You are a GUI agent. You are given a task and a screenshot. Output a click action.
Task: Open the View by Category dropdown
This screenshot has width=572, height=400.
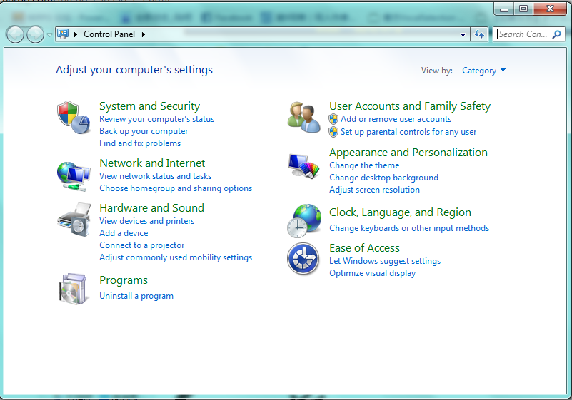pyautogui.click(x=483, y=71)
